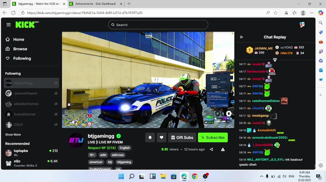Open Google Chrome from taskbar

coord(195,176)
